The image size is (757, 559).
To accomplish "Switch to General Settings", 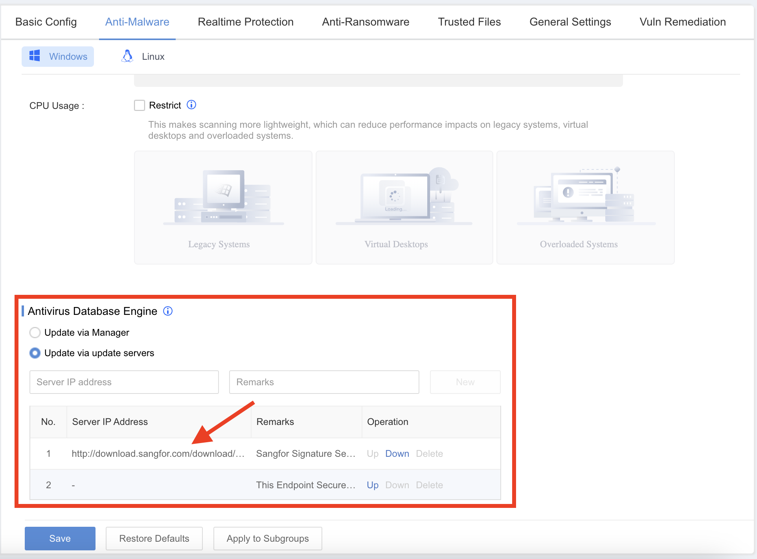I will [x=570, y=22].
